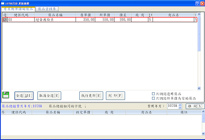205x140 pixels.
Task: Click the 藥品名稱 column header in upper table
Action: (55, 15)
